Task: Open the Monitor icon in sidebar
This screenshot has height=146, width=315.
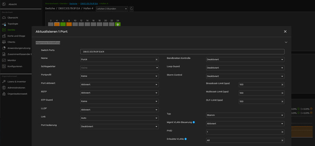Action: click(x=4, y=60)
